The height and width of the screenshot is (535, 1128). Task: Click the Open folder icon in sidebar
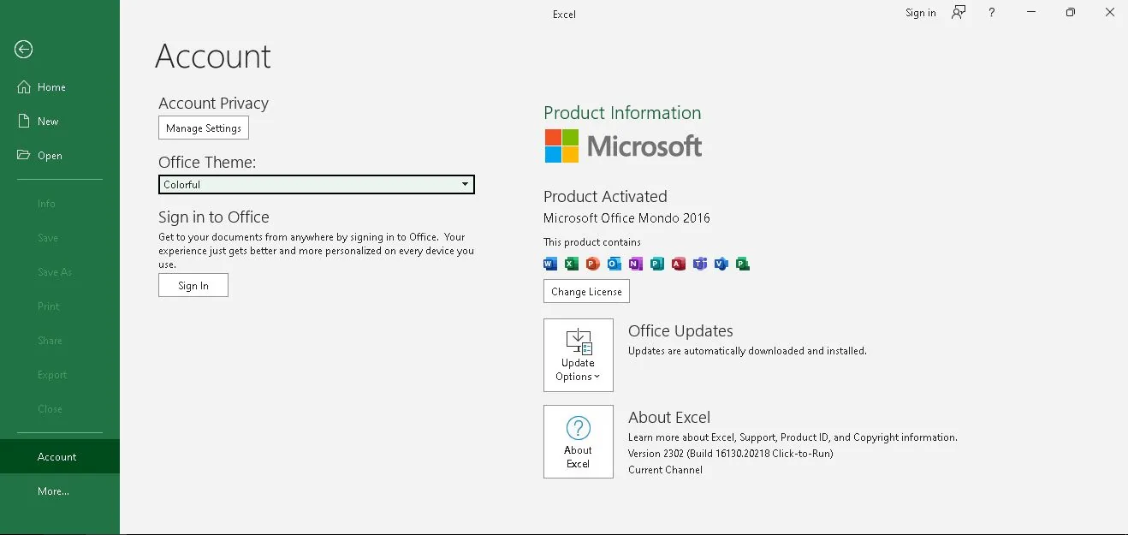pos(24,155)
